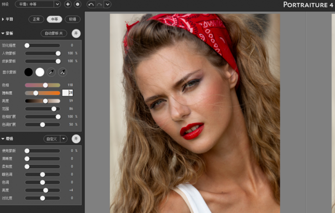This screenshot has height=213, width=335.
Task: Click the 色调扩展 slider handle
Action: (42, 125)
